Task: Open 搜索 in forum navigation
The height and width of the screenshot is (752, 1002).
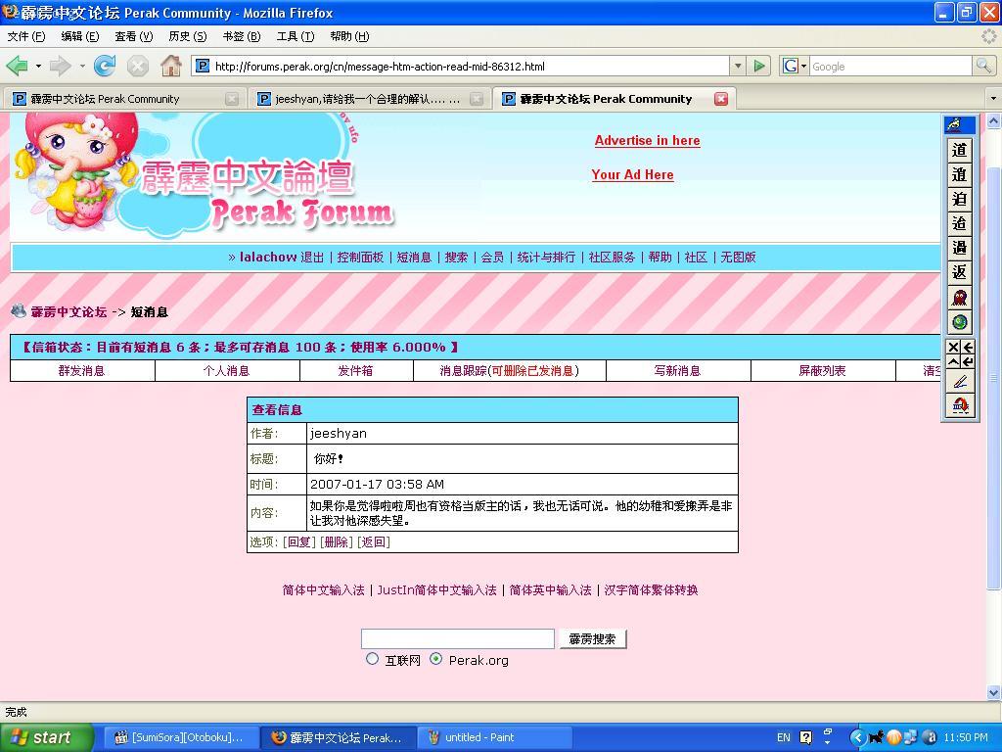Action: point(456,258)
